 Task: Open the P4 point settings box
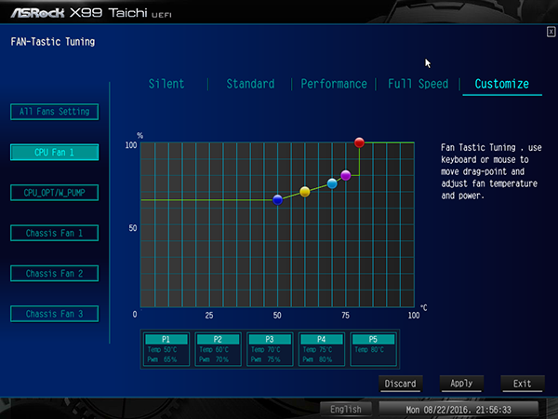pos(322,349)
